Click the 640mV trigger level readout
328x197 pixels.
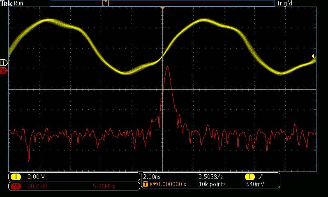254,184
